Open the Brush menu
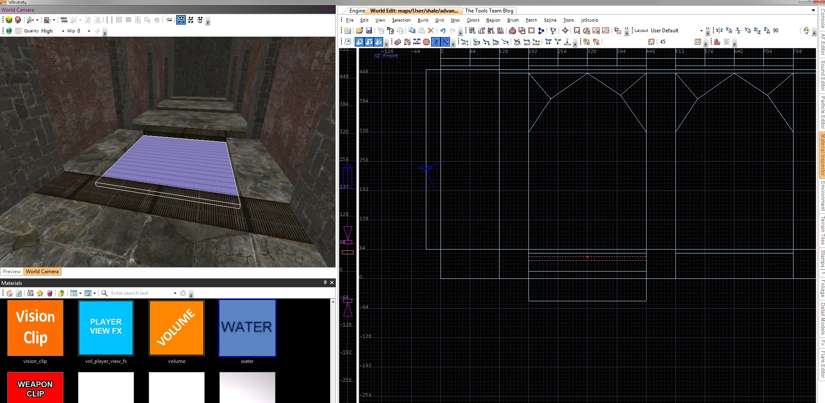This screenshot has height=403, width=825. 513,20
